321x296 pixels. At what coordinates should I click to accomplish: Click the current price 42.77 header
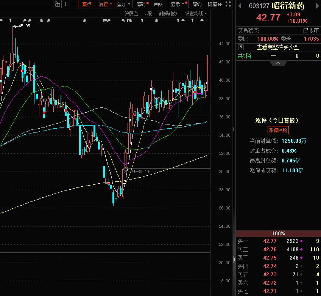tap(268, 17)
